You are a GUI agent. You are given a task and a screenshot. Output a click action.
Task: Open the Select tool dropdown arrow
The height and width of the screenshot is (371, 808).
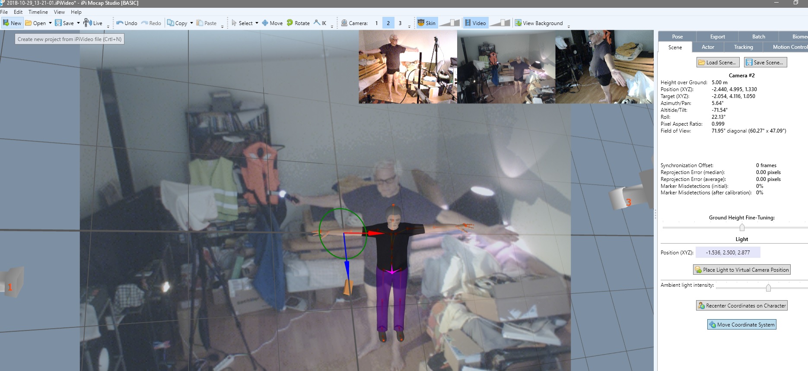[x=257, y=23]
